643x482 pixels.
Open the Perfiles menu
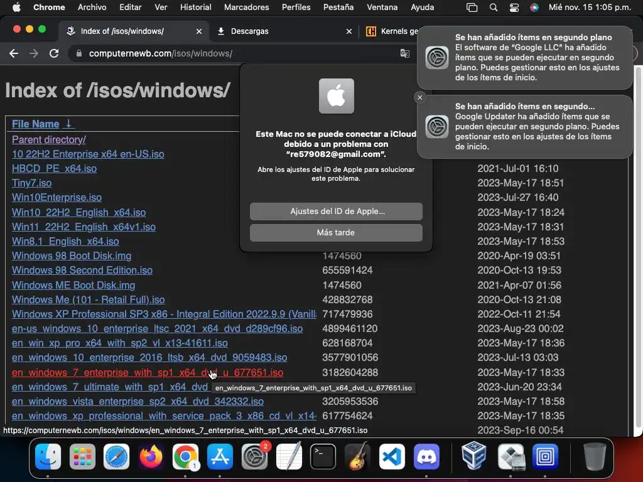(x=296, y=8)
